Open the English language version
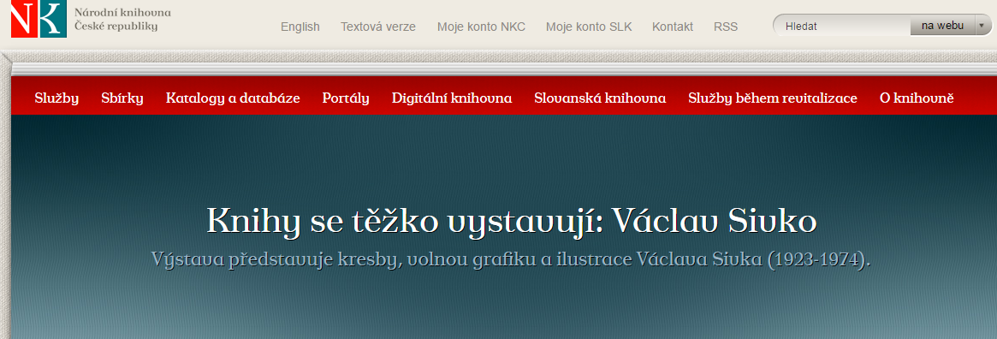997x339 pixels. pos(300,27)
